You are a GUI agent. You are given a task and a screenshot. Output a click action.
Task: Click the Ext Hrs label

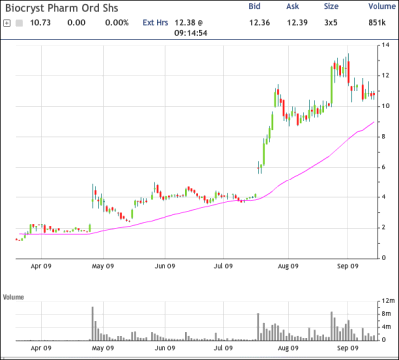155,23
